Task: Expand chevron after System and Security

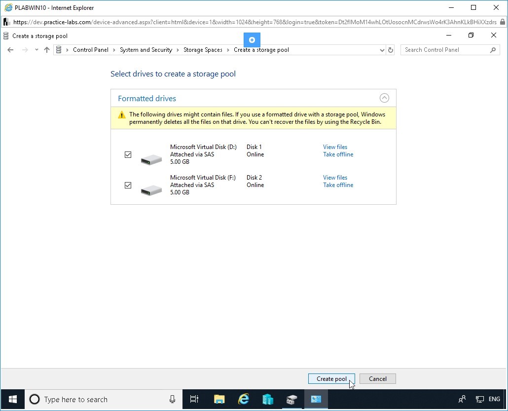Action: 178,50
